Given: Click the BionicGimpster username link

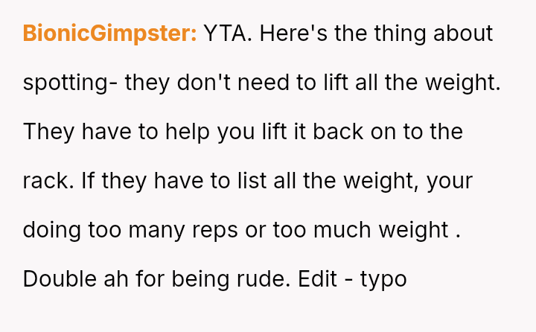Looking at the screenshot, I should click(109, 33).
